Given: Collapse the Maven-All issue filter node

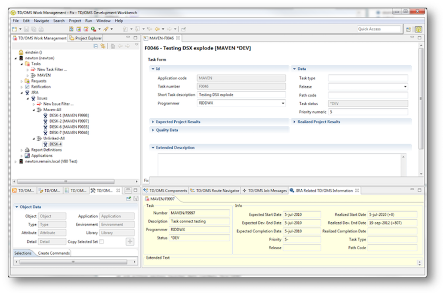Looking at the screenshot, I should click(x=33, y=110).
